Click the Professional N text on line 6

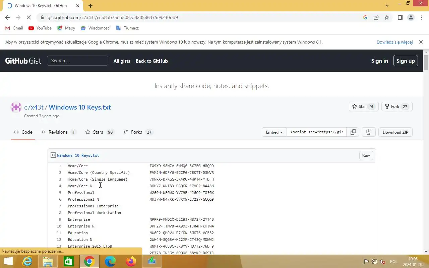pos(83,199)
